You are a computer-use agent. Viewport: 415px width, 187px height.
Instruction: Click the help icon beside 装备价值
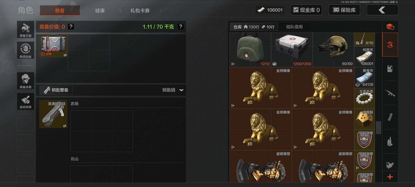[x=71, y=27]
